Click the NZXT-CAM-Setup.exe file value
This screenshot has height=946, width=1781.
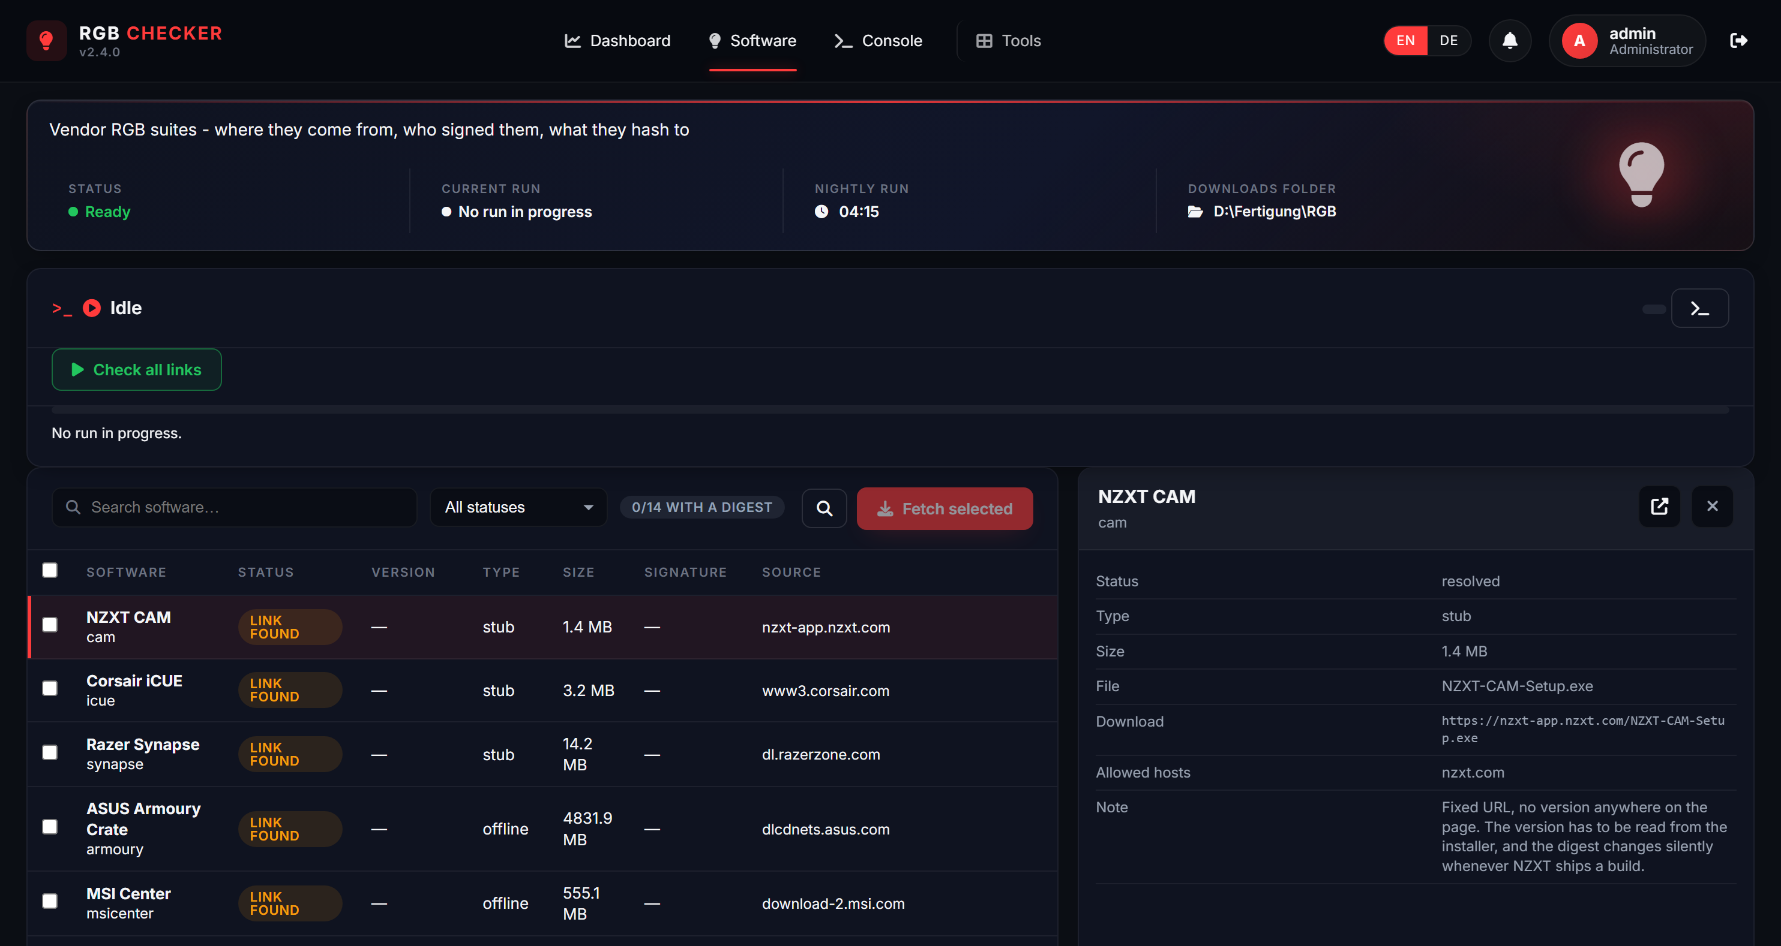click(1518, 686)
